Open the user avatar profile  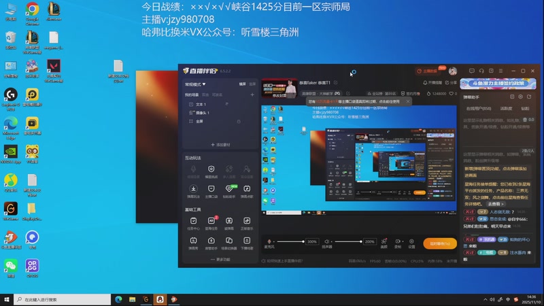coord(452,71)
